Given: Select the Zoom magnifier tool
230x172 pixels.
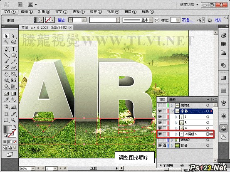Looking at the screenshot, I should [x=13, y=120].
